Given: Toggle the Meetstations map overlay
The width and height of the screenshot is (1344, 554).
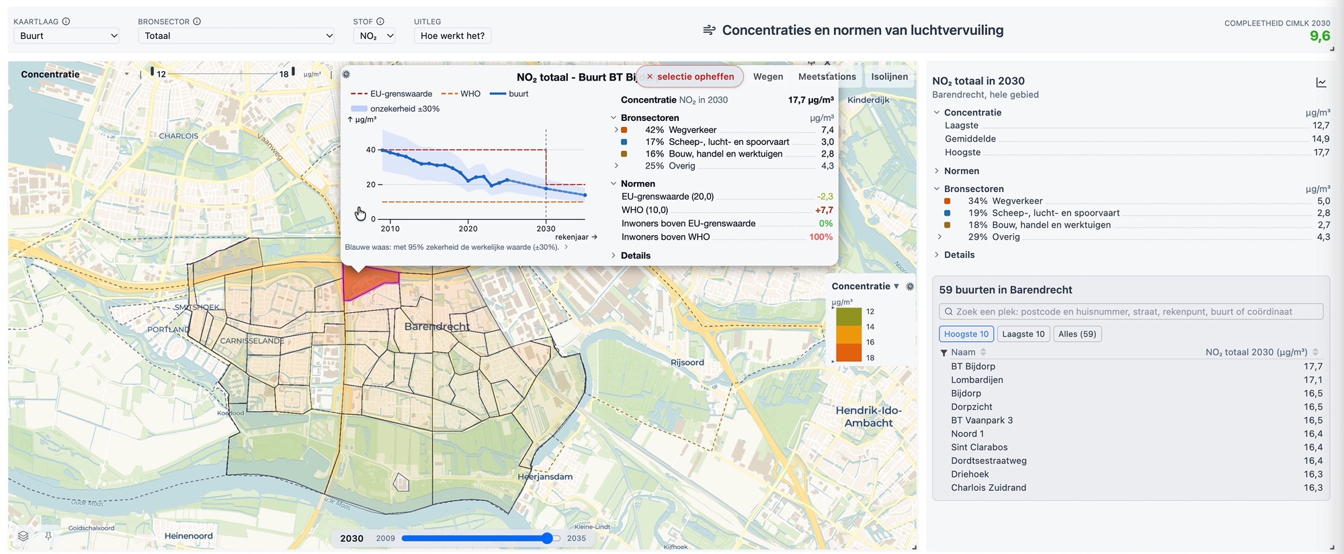Looking at the screenshot, I should 827,77.
